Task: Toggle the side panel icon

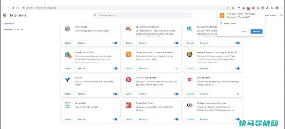Action: click(x=272, y=8)
